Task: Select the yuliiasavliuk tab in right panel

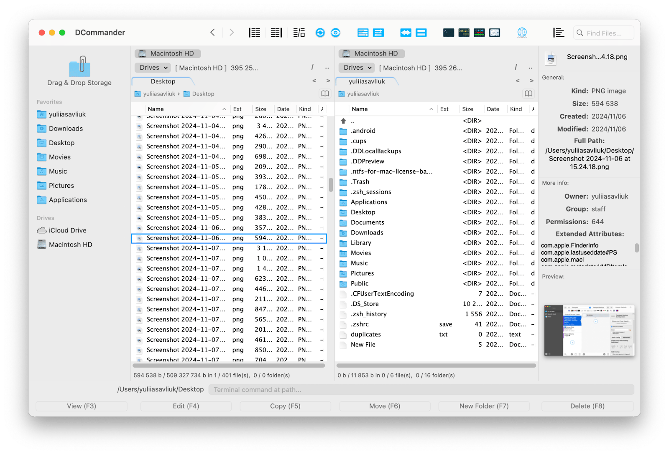Action: click(x=367, y=81)
